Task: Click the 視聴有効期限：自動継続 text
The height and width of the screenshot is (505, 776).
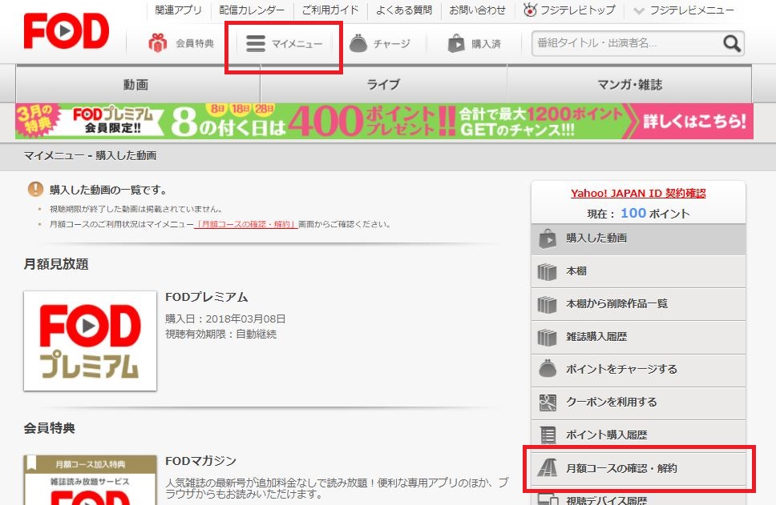Action: [220, 335]
